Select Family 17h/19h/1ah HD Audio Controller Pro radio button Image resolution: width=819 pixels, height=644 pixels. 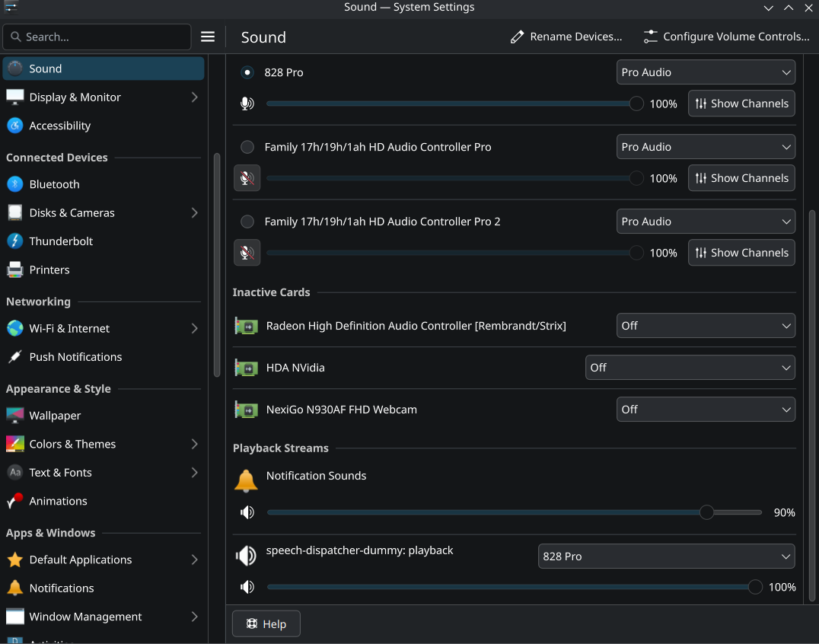[247, 147]
